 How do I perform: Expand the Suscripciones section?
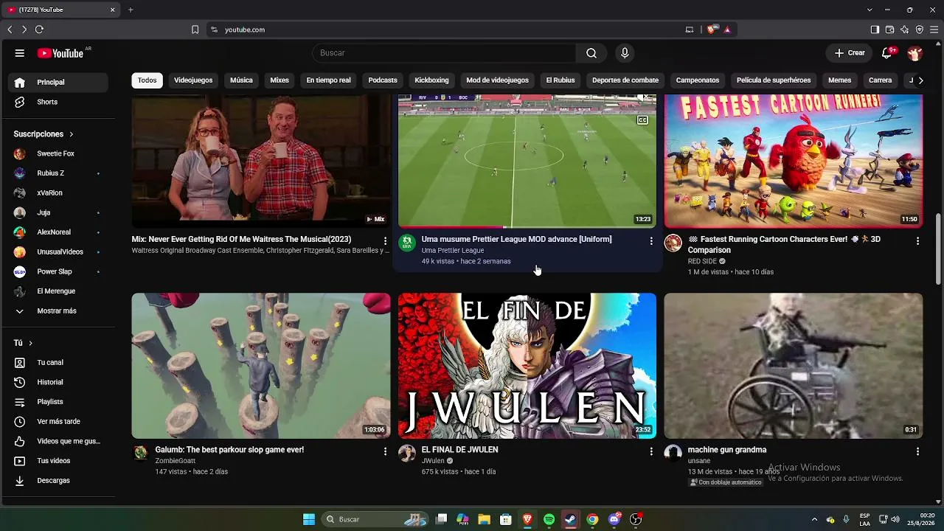(x=44, y=134)
